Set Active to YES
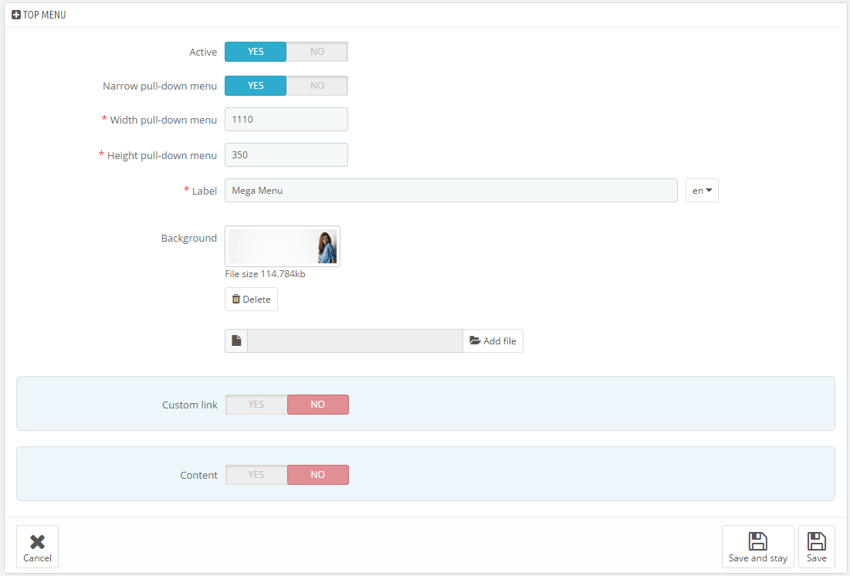This screenshot has width=850, height=576. pos(256,52)
